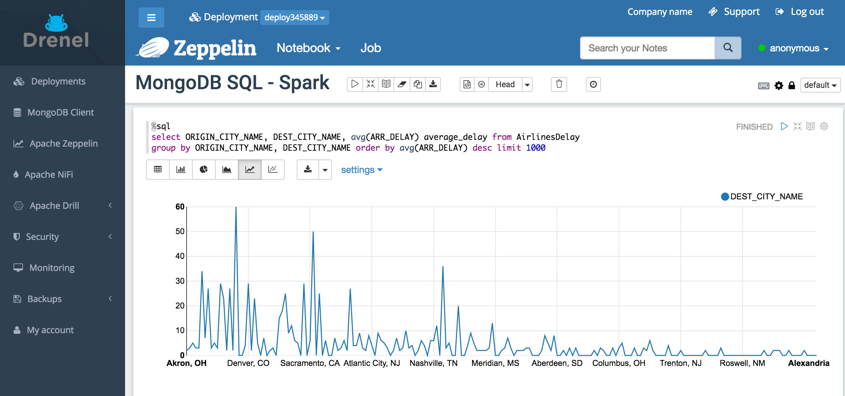Click the search magnifier button

click(x=728, y=48)
